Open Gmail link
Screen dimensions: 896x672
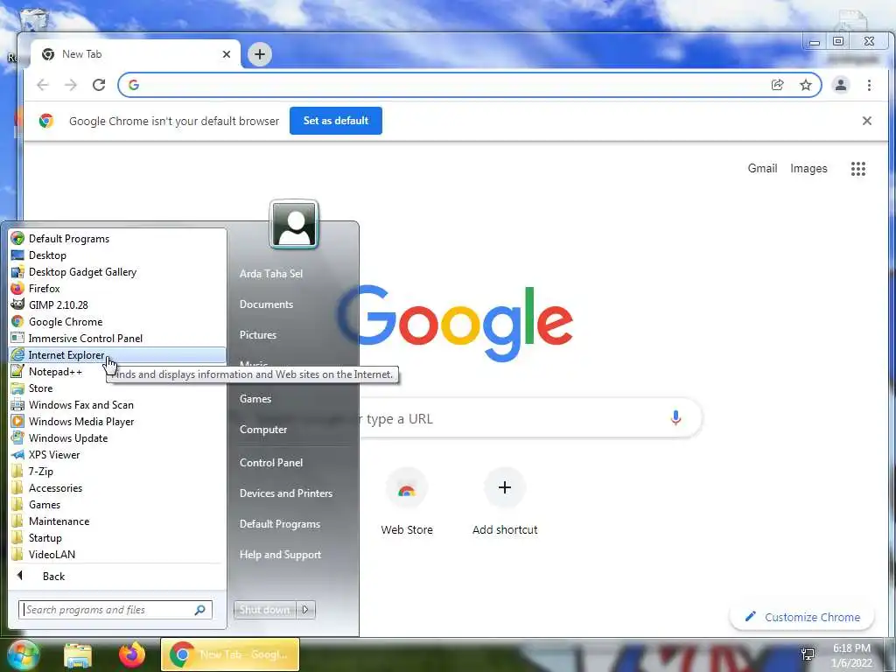(762, 169)
